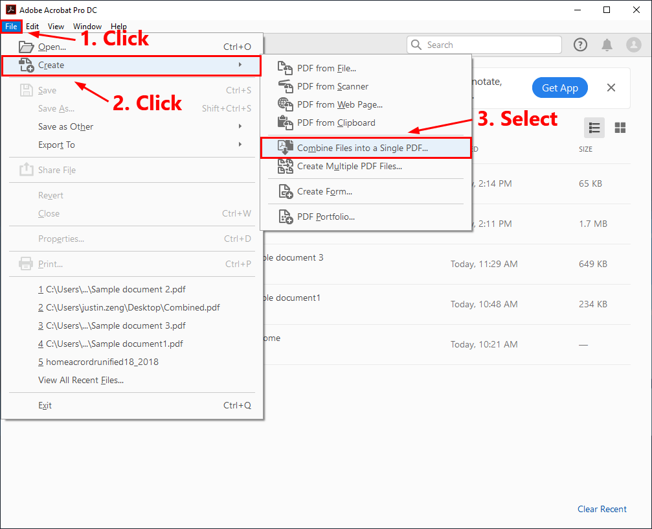Select PDF Portfolio... option

click(x=366, y=217)
